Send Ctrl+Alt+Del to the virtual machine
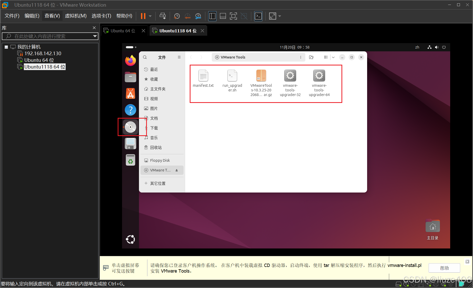 (163, 16)
